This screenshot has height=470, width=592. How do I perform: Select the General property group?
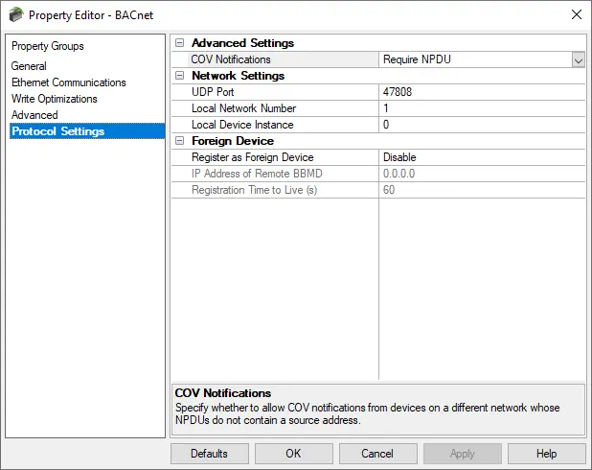[x=29, y=66]
